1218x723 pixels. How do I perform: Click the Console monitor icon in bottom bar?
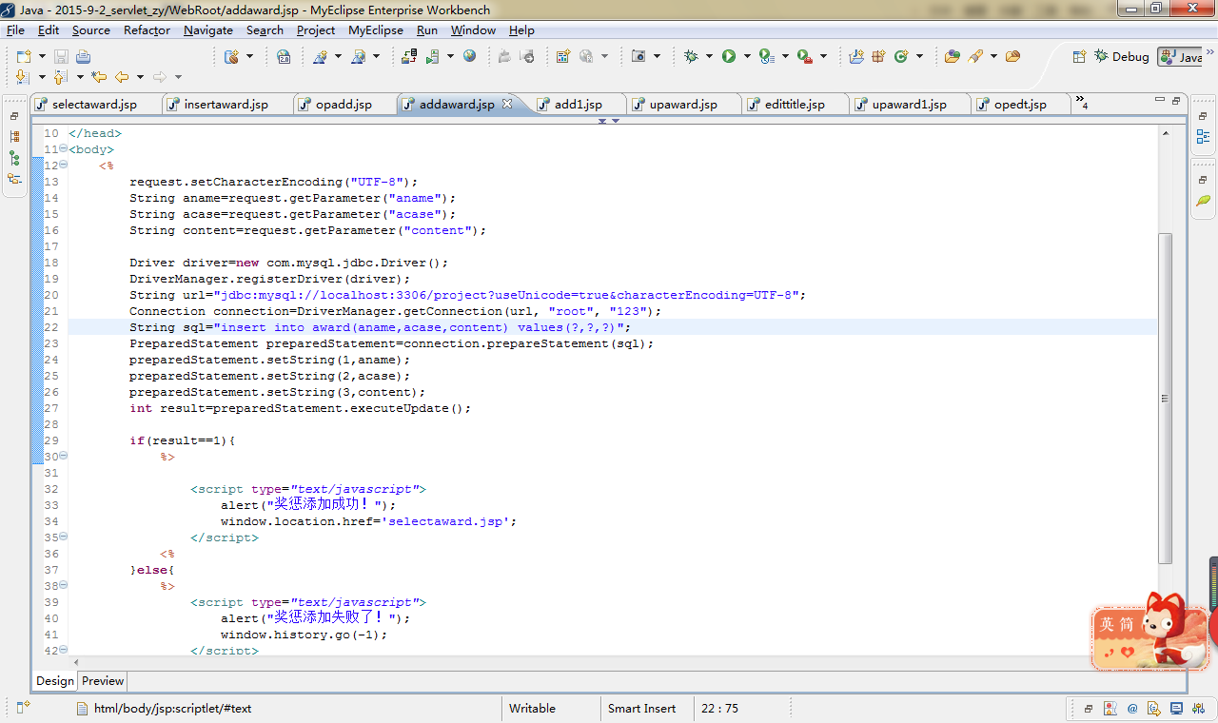(x=1176, y=708)
